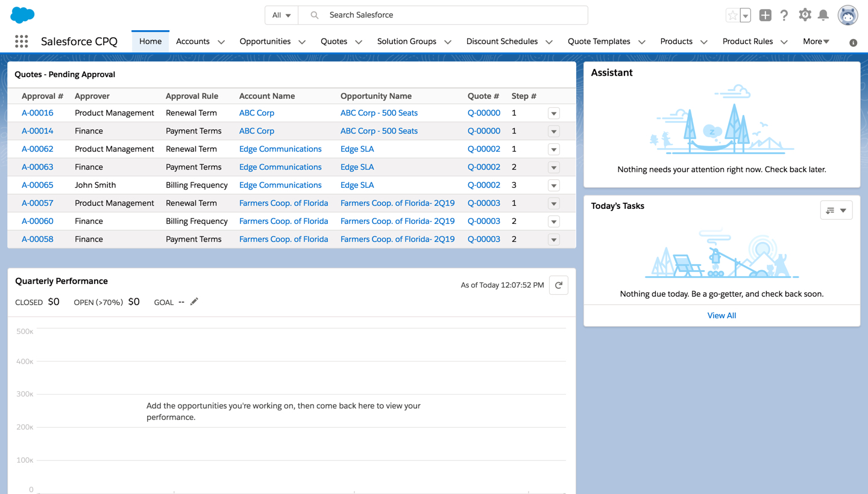
Task: Open Farmers Coop. of Florida account in A-00057 row
Action: coord(284,203)
